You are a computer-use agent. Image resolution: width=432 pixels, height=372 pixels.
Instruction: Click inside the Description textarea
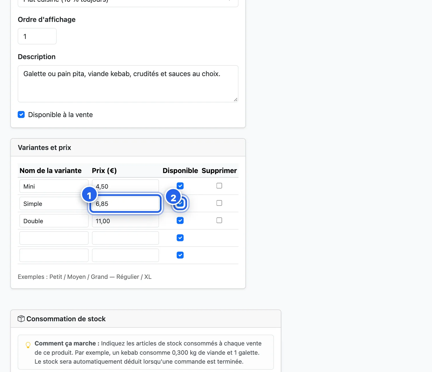pos(128,84)
